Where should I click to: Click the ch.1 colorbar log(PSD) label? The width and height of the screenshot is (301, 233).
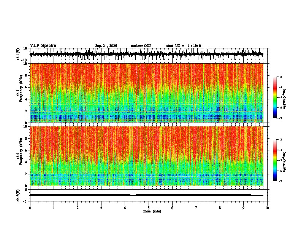pyautogui.click(x=284, y=99)
